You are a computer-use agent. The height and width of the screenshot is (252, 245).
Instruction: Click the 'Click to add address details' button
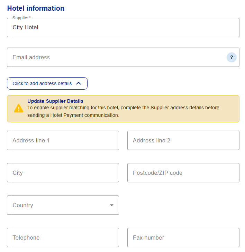(x=47, y=83)
